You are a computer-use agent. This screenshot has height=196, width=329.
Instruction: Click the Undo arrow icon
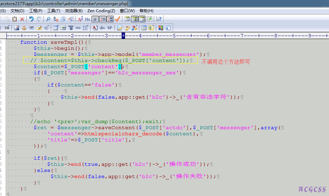click(x=32, y=19)
